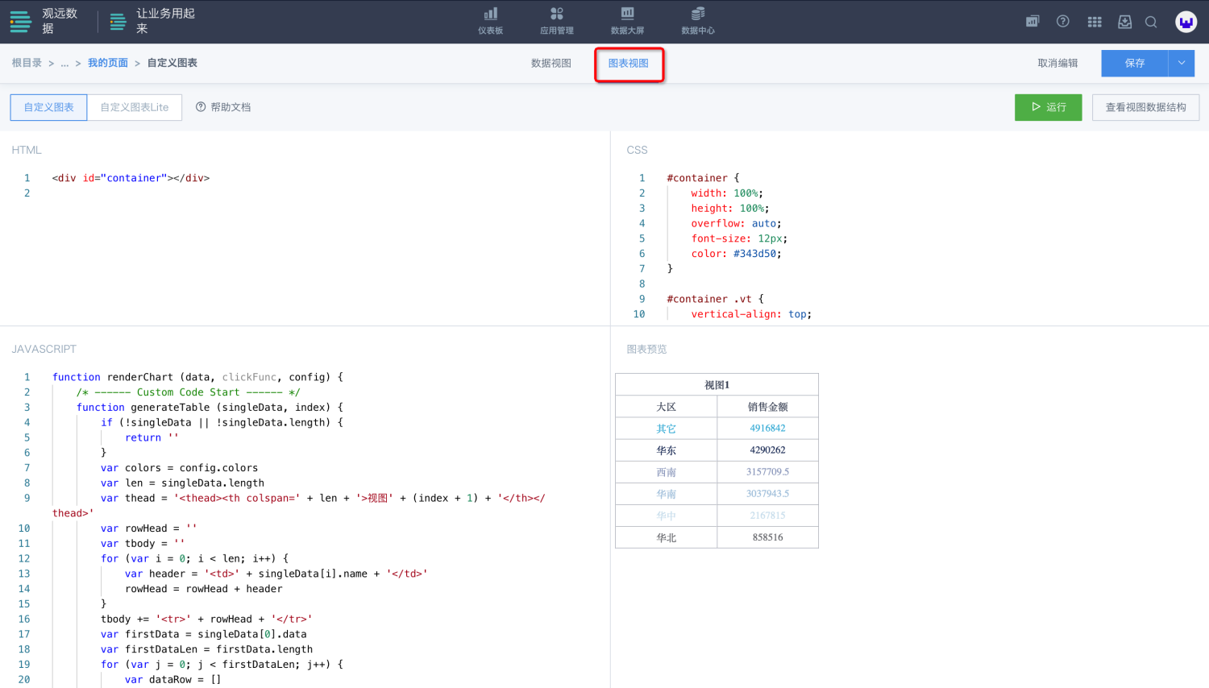Click the 其它 cell in preview table
The image size is (1209, 688).
tap(667, 429)
